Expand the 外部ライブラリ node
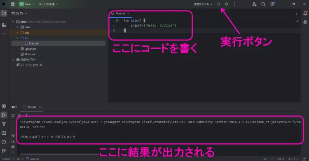 pos(13,59)
